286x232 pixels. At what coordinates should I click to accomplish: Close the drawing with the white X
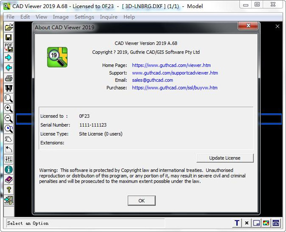277,26
